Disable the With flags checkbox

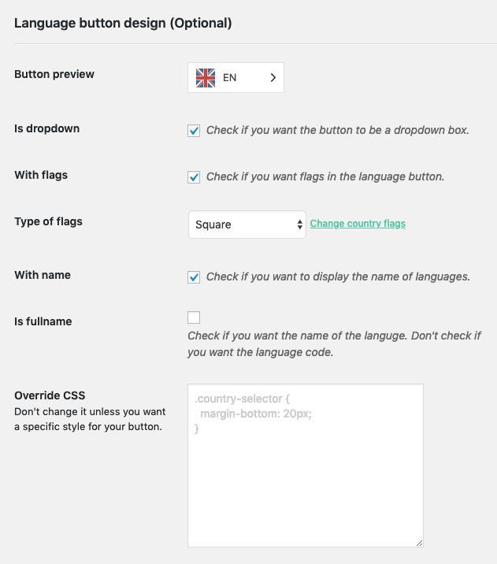(x=194, y=177)
